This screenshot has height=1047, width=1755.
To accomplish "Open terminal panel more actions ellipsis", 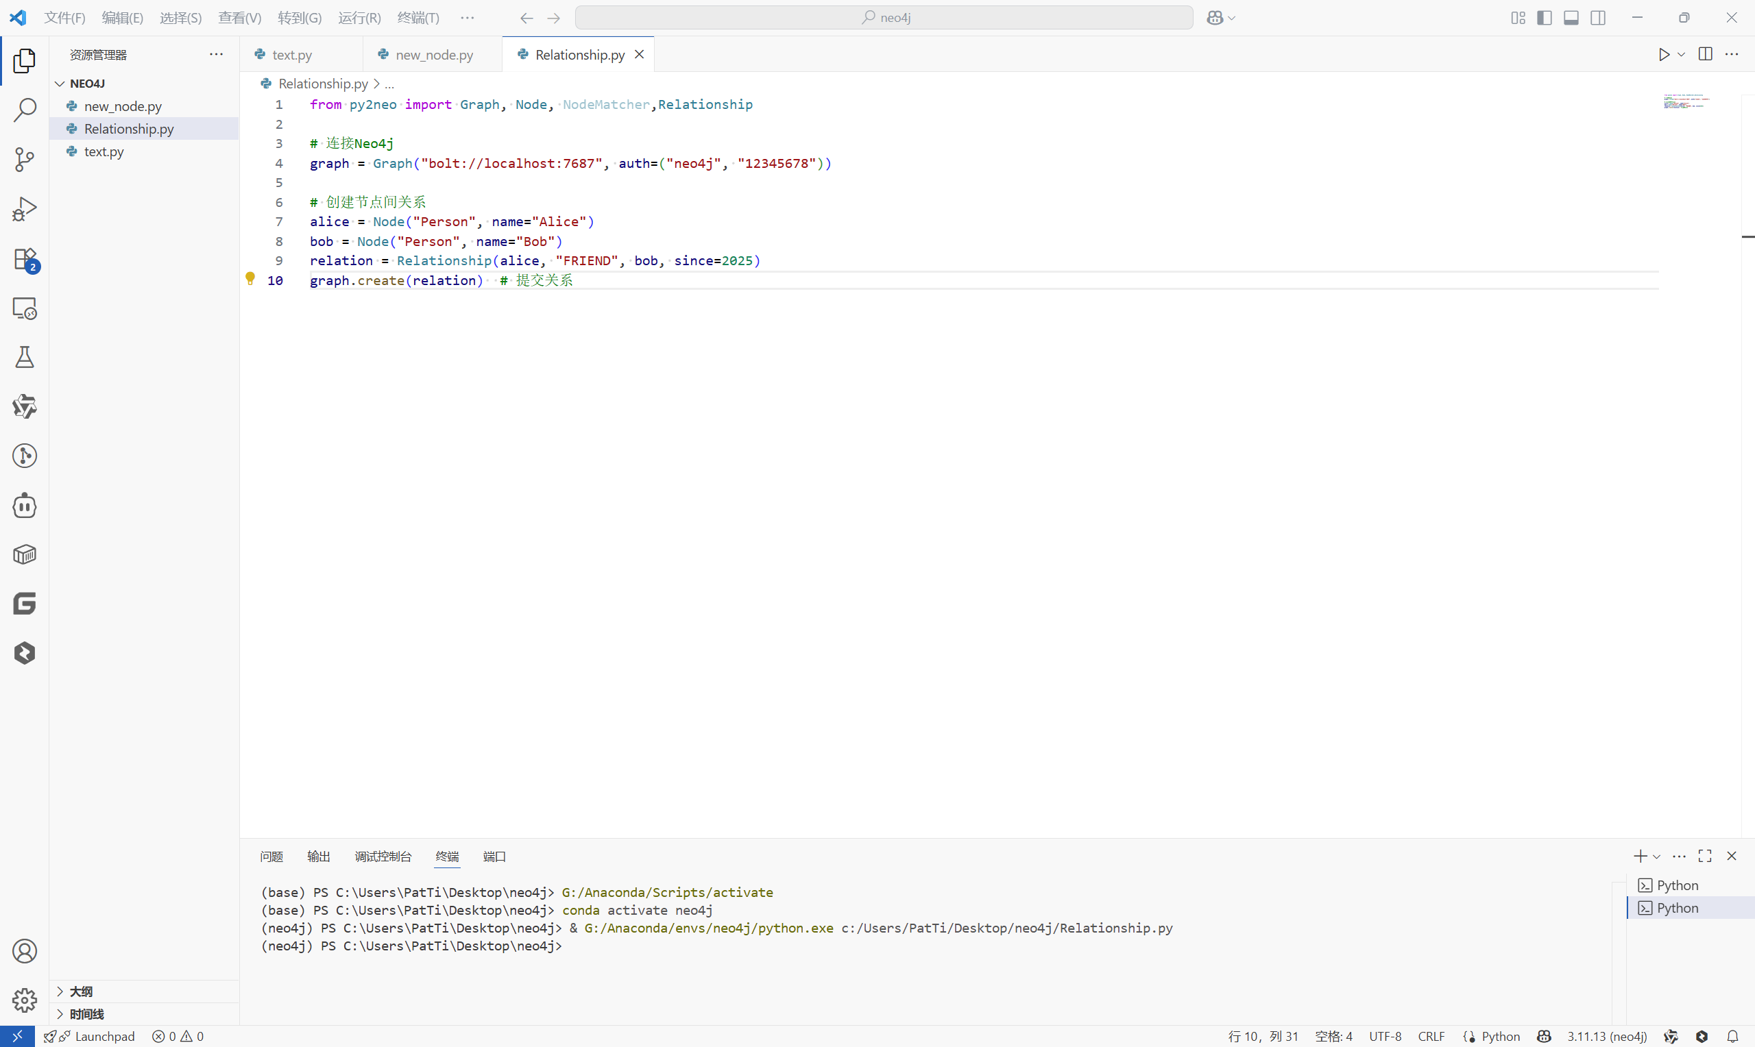I will 1680,856.
